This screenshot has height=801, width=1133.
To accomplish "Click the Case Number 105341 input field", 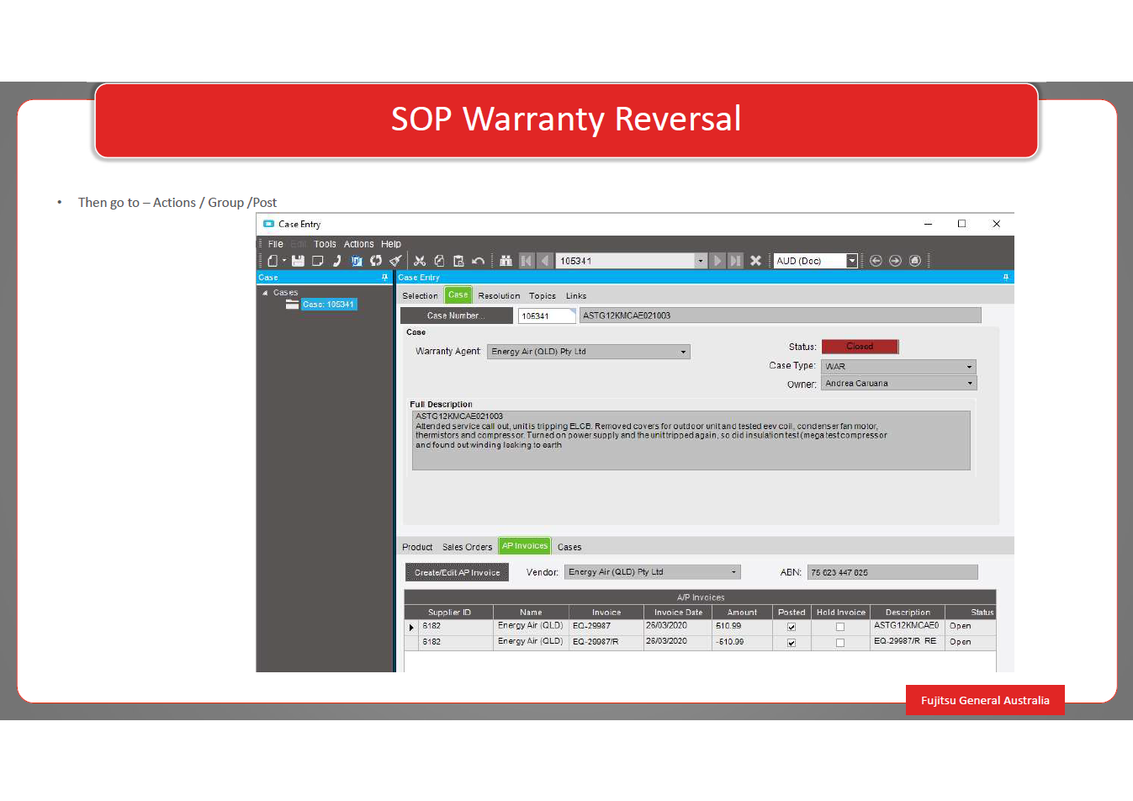I will click(x=547, y=316).
